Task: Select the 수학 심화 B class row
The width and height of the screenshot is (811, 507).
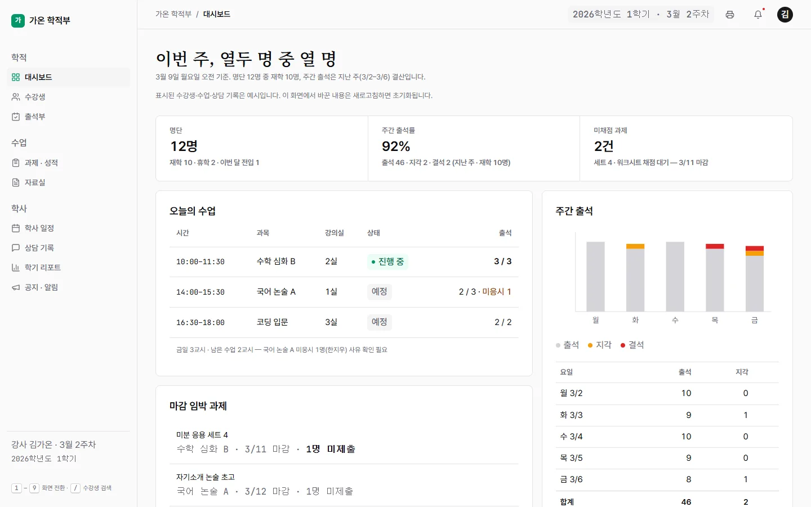Action: point(344,262)
